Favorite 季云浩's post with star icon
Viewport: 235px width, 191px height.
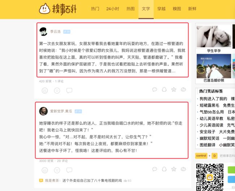coord(174,90)
